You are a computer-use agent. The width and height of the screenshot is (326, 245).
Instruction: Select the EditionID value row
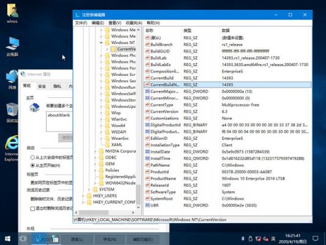tap(228, 138)
